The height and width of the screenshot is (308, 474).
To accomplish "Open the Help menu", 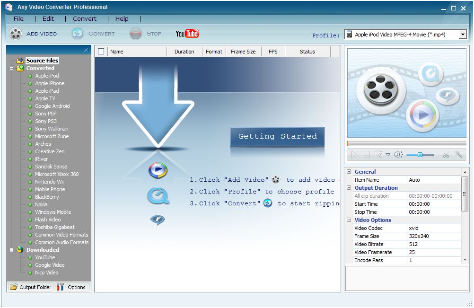I will click(122, 19).
